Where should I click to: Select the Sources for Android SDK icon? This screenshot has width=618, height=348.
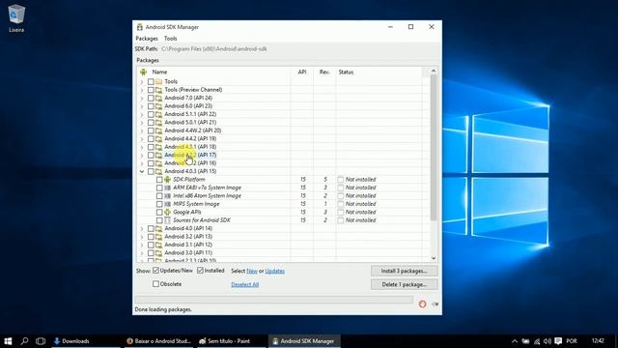pos(167,220)
